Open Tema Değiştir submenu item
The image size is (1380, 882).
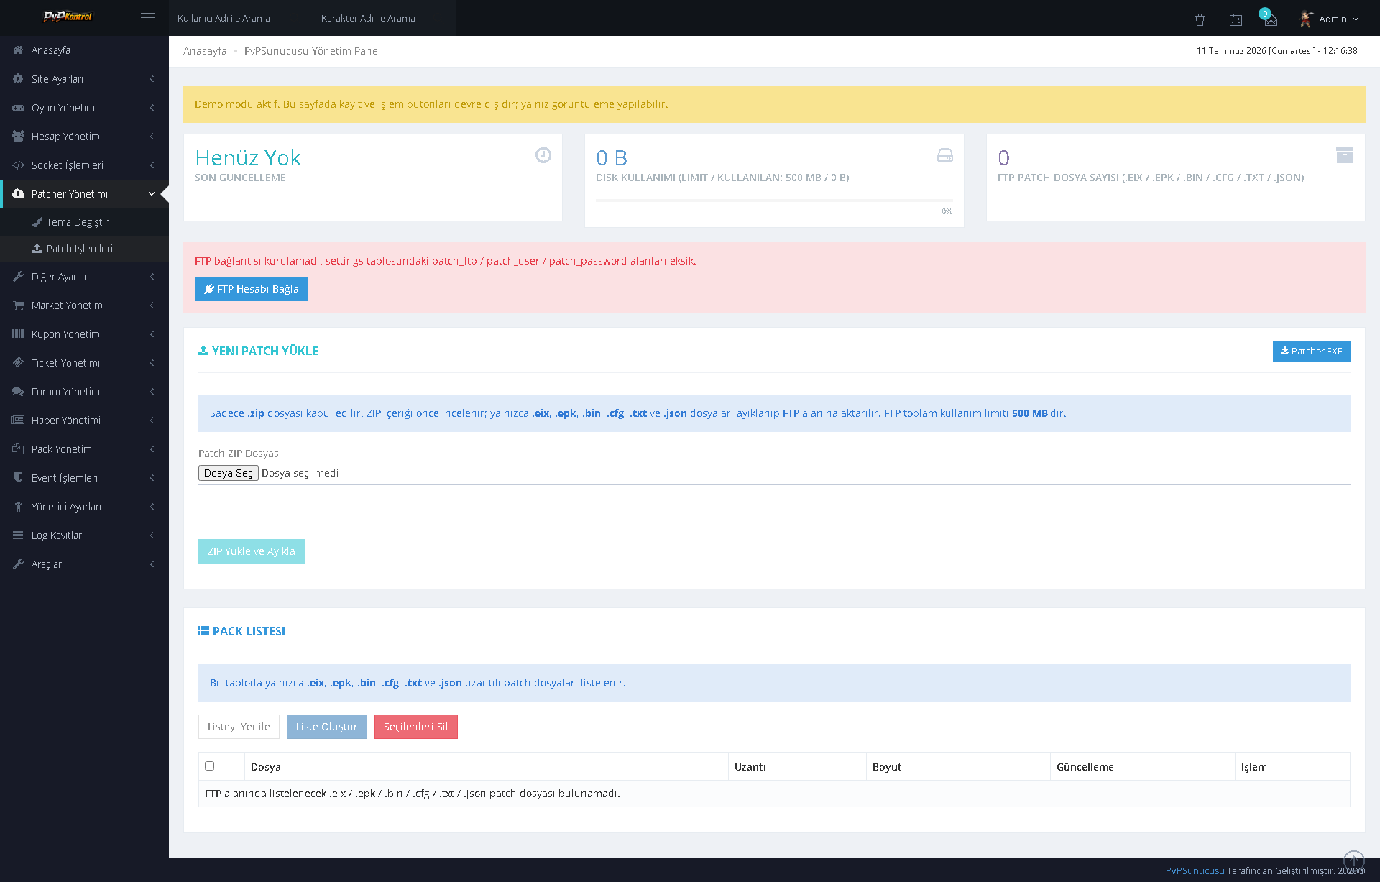coord(84,222)
